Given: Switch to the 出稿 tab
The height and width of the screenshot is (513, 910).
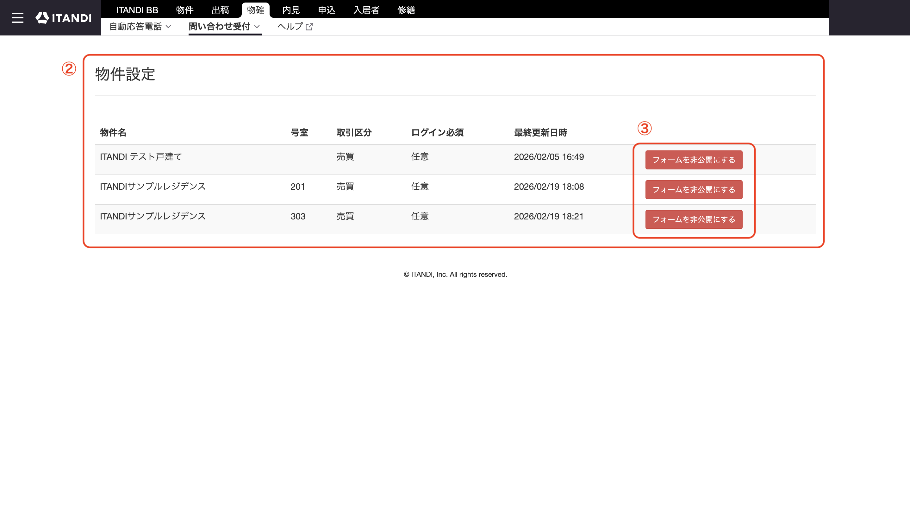Looking at the screenshot, I should click(x=220, y=10).
